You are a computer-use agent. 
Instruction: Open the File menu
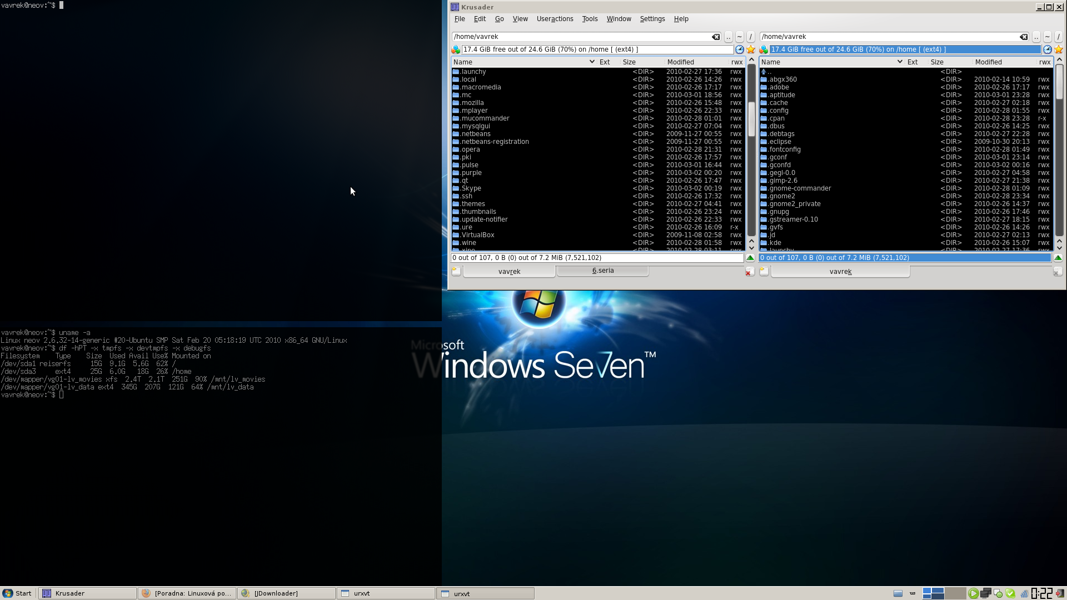point(460,19)
